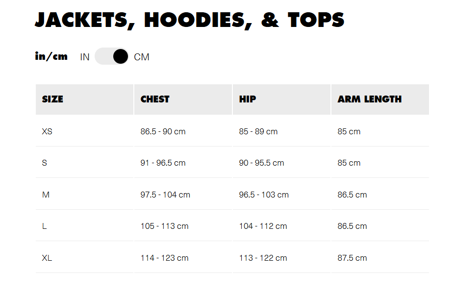Select the IN unit label
Screen dimensions: 454x297
coord(85,57)
